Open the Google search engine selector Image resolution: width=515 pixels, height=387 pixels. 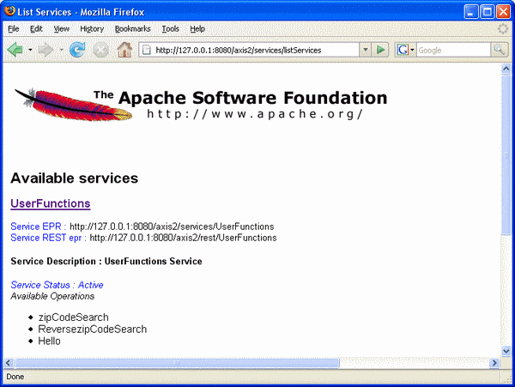[x=406, y=50]
